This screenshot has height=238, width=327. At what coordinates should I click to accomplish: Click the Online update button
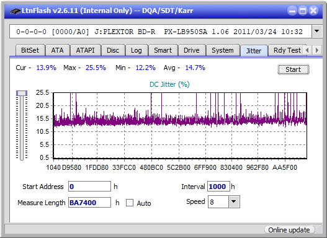[x=289, y=230]
